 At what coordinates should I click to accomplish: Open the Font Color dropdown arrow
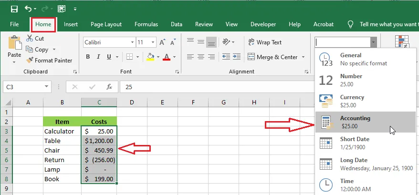(x=174, y=57)
